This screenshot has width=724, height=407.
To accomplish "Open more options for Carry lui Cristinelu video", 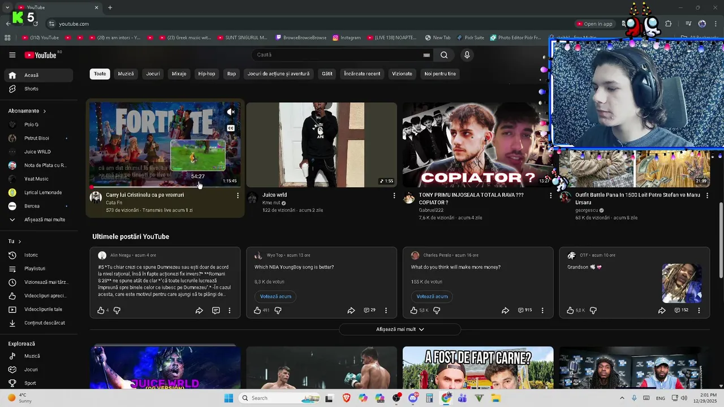I will coord(238,196).
